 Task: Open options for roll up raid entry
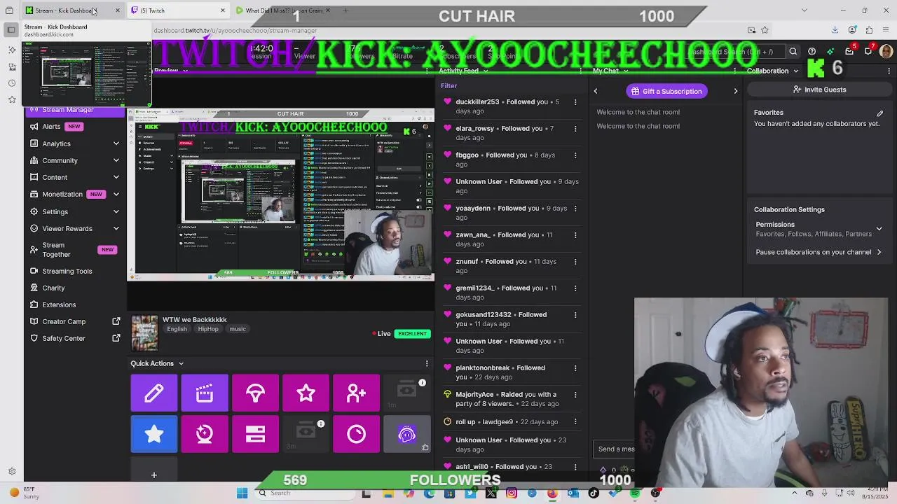[x=575, y=422]
